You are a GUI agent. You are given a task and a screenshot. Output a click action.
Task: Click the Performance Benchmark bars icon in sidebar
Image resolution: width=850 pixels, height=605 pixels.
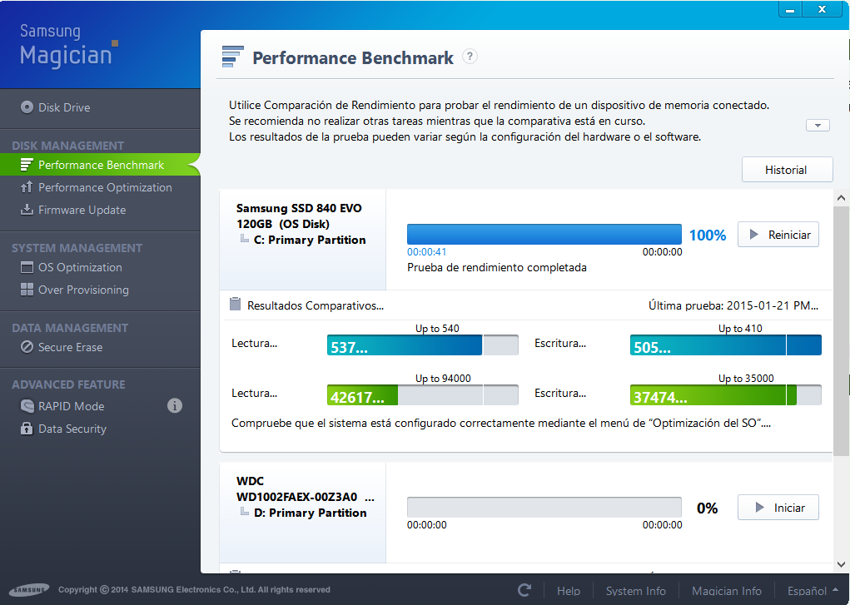click(x=27, y=165)
